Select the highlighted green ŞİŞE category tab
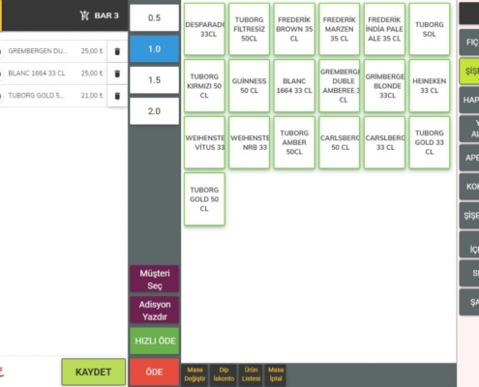The image size is (479, 387). pos(469,72)
